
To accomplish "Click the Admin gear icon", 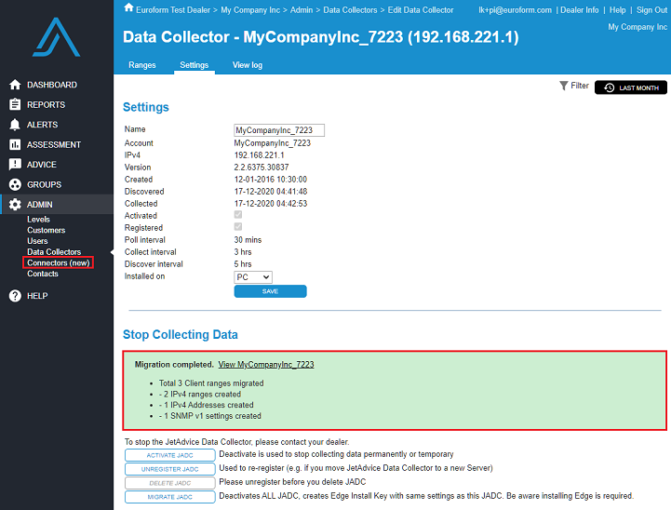I will tap(15, 205).
